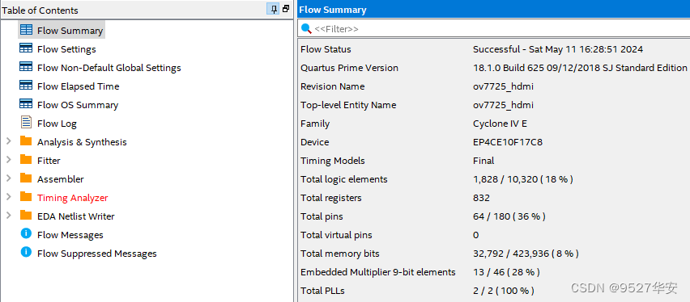690x302 pixels.
Task: Open the Flow Suppressed Messages entry
Action: coord(97,254)
